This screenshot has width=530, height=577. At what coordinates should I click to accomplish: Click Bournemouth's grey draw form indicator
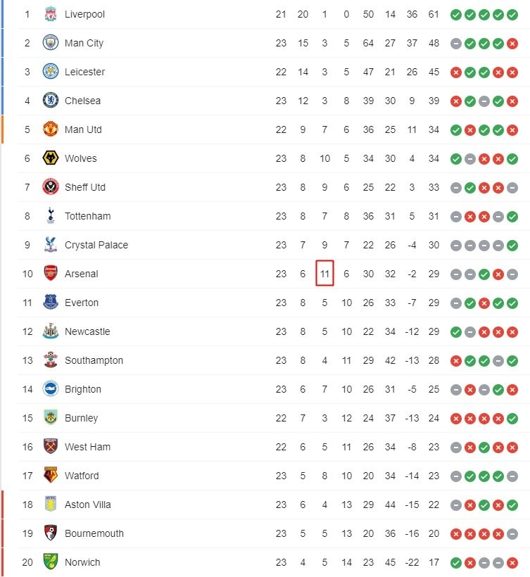pyautogui.click(x=512, y=533)
